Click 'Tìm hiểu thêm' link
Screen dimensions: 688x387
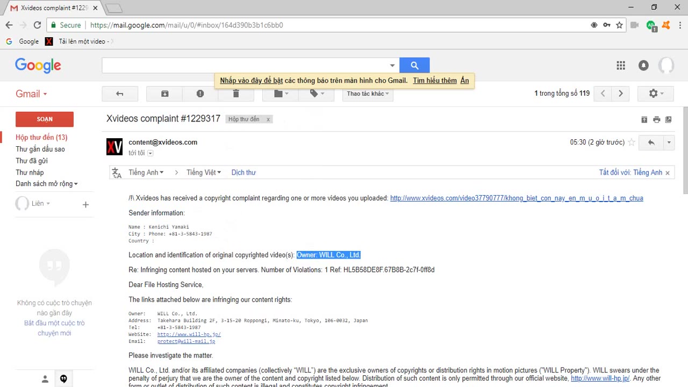point(435,81)
